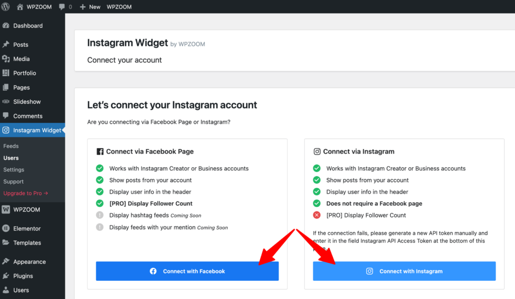Click the WordPress logo icon
Screen dimensions: 515x299
(6, 7)
